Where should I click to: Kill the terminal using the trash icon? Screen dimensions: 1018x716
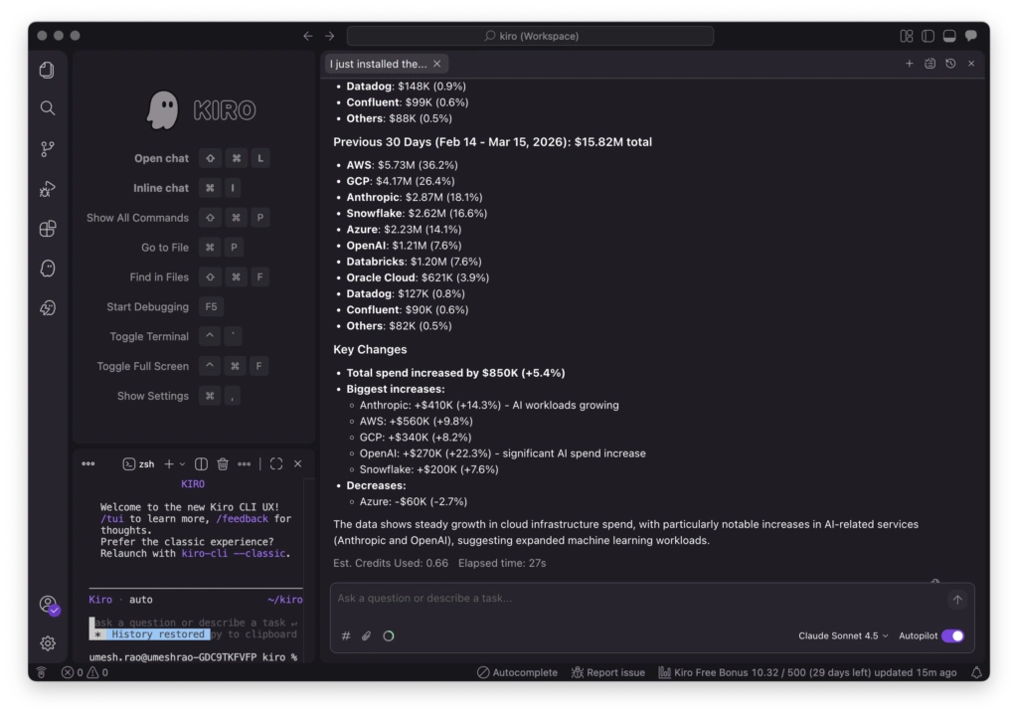point(223,462)
